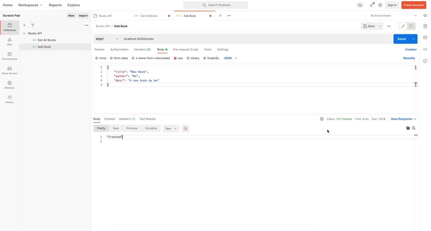
Task: Open the three-dot menu beside Save
Action: [388, 26]
